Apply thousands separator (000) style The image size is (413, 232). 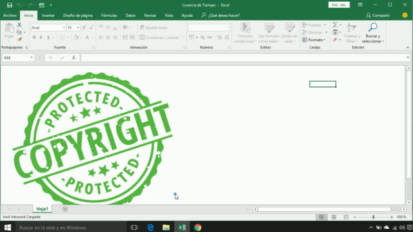(210, 37)
